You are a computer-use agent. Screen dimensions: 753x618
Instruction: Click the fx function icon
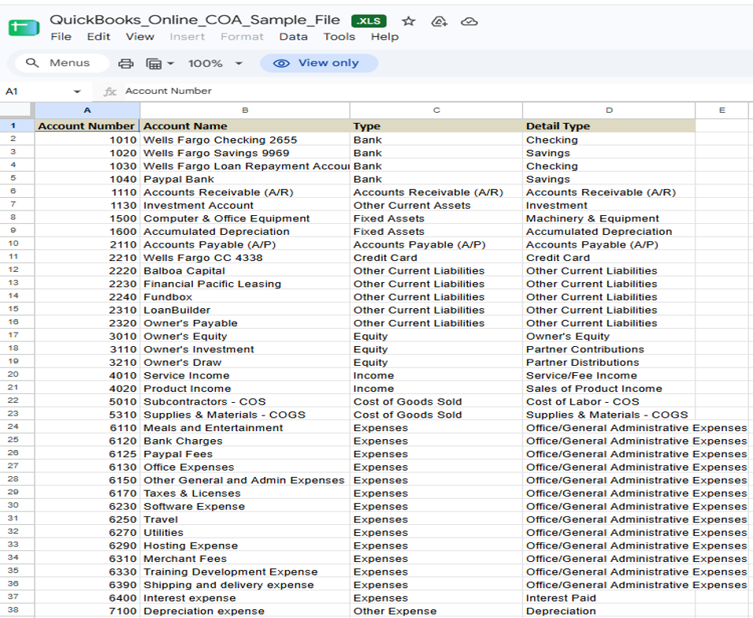(110, 91)
